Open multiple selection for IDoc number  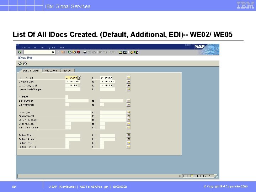tap(128, 101)
